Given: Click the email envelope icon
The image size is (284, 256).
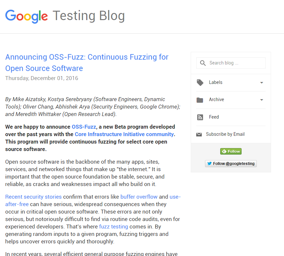Looking at the screenshot, I should click(x=199, y=134).
